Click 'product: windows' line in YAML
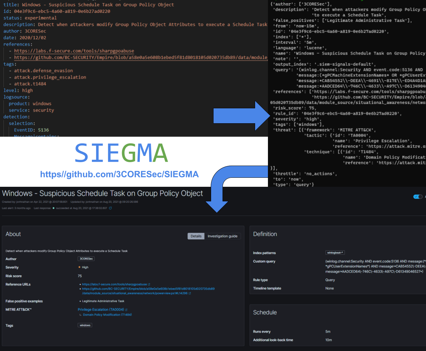Image resolution: width=426 pixels, height=351 pixels. click(x=30, y=103)
